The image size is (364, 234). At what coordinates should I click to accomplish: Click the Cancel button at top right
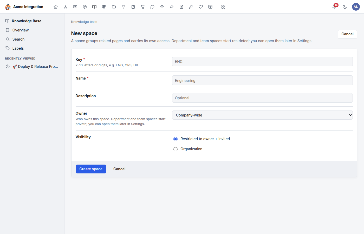coord(347,34)
